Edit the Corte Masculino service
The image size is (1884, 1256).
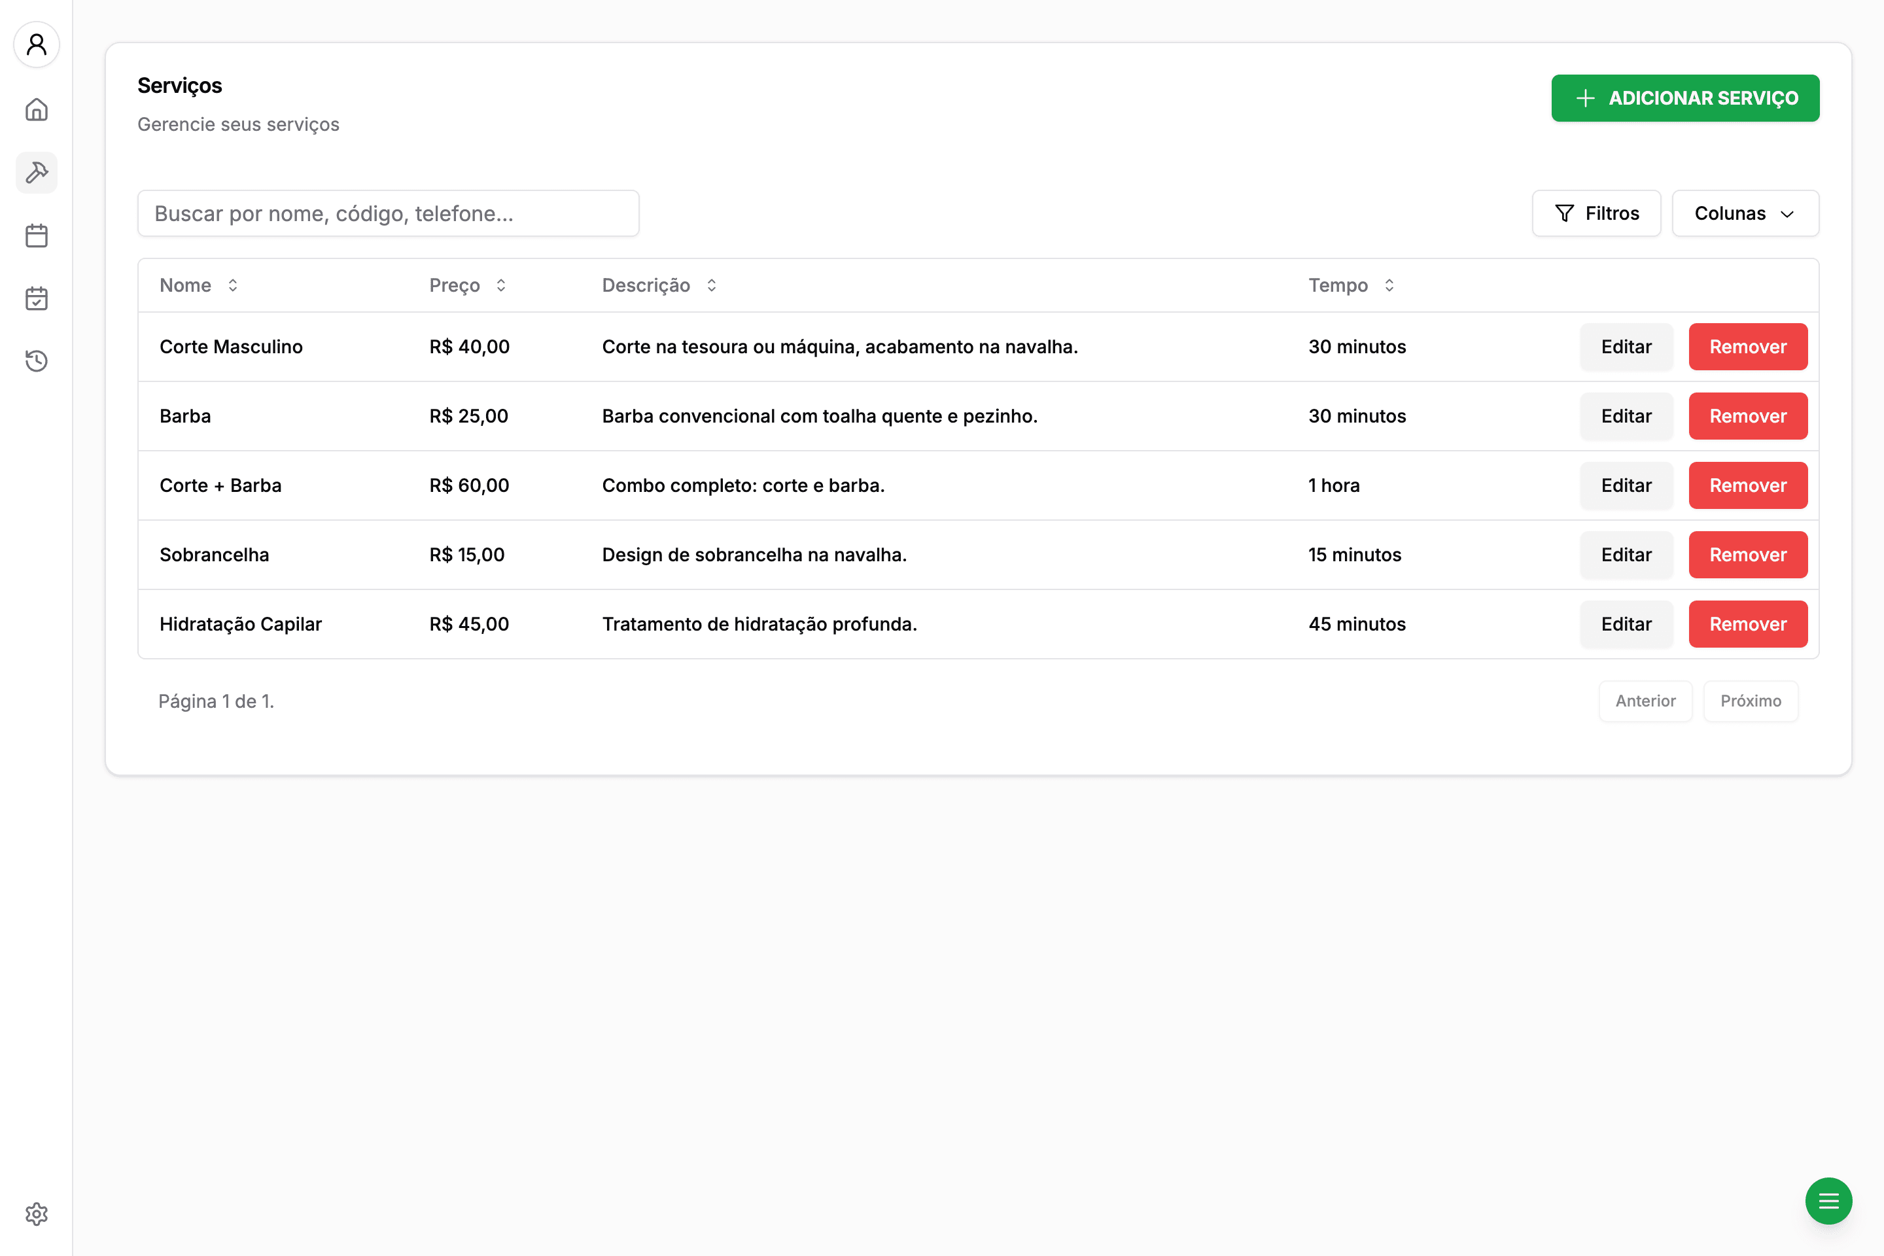pos(1626,347)
